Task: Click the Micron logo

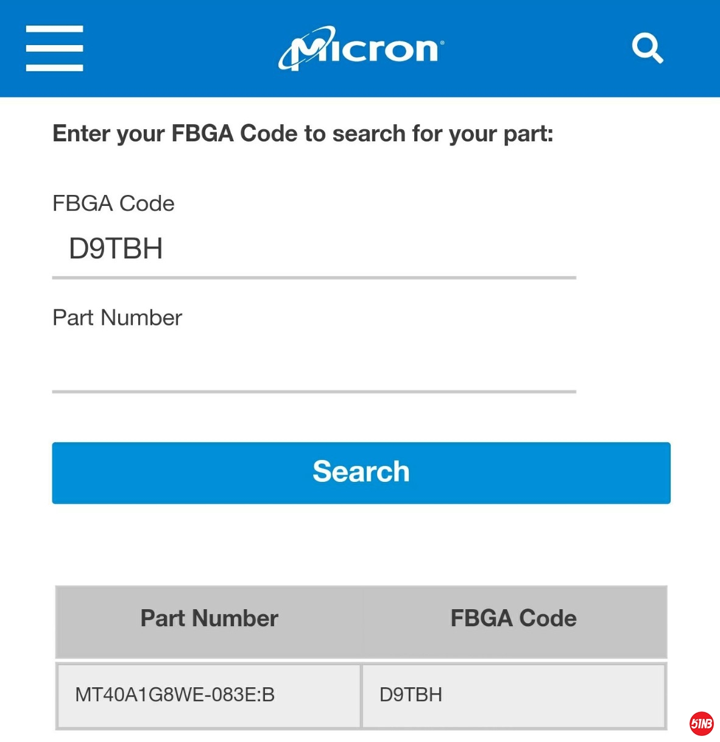Action: click(359, 48)
